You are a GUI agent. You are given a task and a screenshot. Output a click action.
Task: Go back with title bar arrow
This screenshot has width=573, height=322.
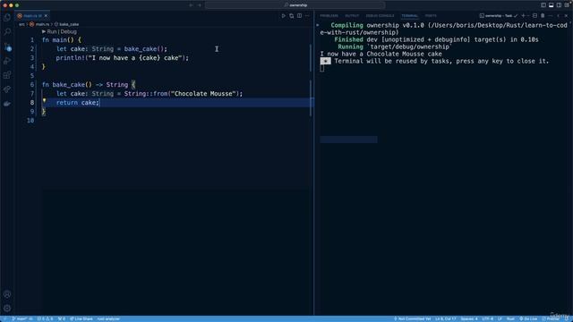coord(191,5)
